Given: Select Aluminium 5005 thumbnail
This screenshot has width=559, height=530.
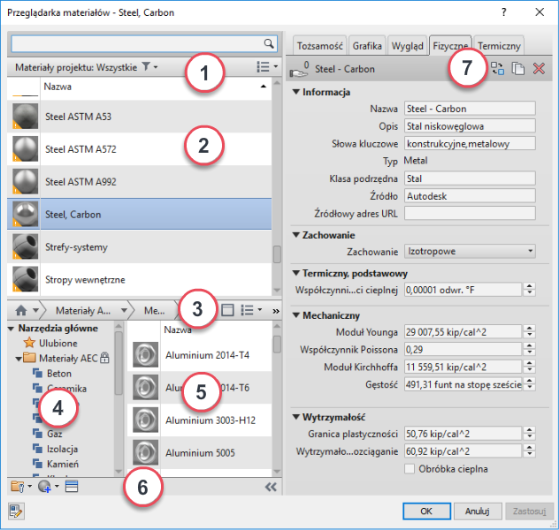Looking at the screenshot, I should tap(145, 453).
